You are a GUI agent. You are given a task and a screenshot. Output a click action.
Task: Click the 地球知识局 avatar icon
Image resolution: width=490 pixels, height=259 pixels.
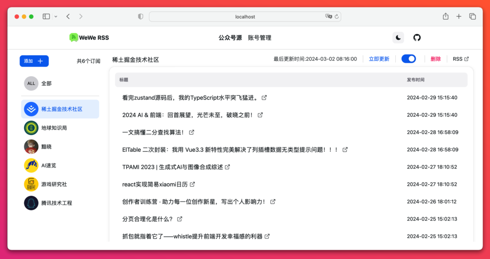pos(31,128)
